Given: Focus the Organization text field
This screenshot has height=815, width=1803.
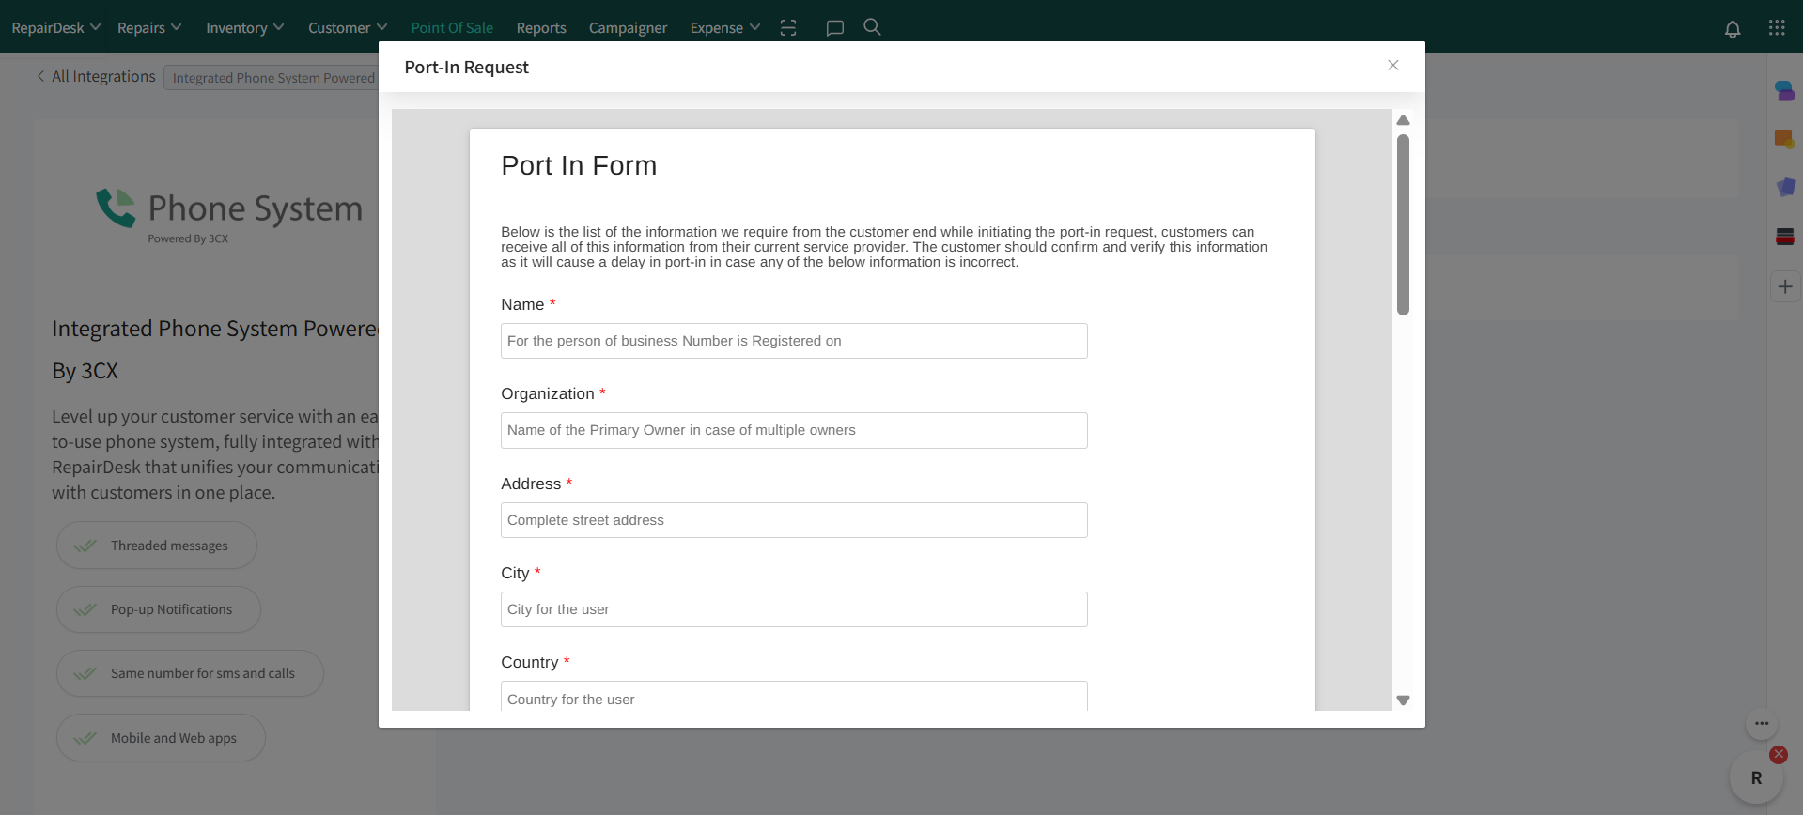Looking at the screenshot, I should pyautogui.click(x=794, y=430).
